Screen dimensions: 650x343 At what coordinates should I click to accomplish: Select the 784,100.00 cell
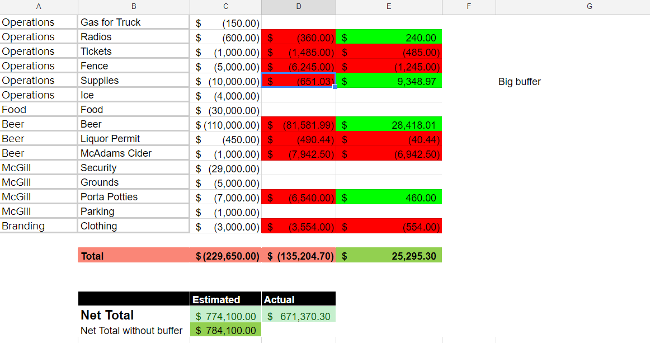tap(225, 330)
